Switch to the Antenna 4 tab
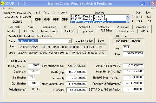The width and height of the screenshot is (156, 103). (x=142, y=27)
